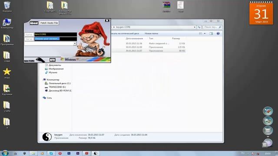Select the file row sized 13 КБ
This screenshot has width=278, height=156.
click(x=149, y=43)
